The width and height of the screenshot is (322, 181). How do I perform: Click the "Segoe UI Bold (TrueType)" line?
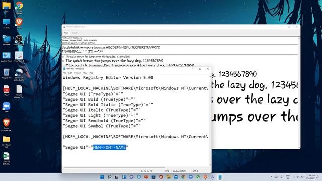(x=99, y=99)
